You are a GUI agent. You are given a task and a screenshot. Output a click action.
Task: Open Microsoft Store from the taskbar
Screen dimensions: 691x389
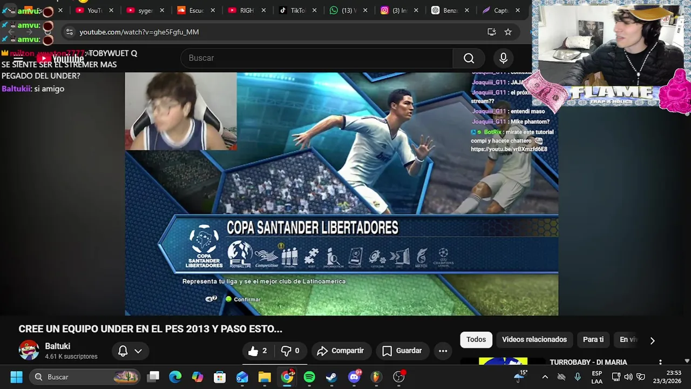point(220,377)
